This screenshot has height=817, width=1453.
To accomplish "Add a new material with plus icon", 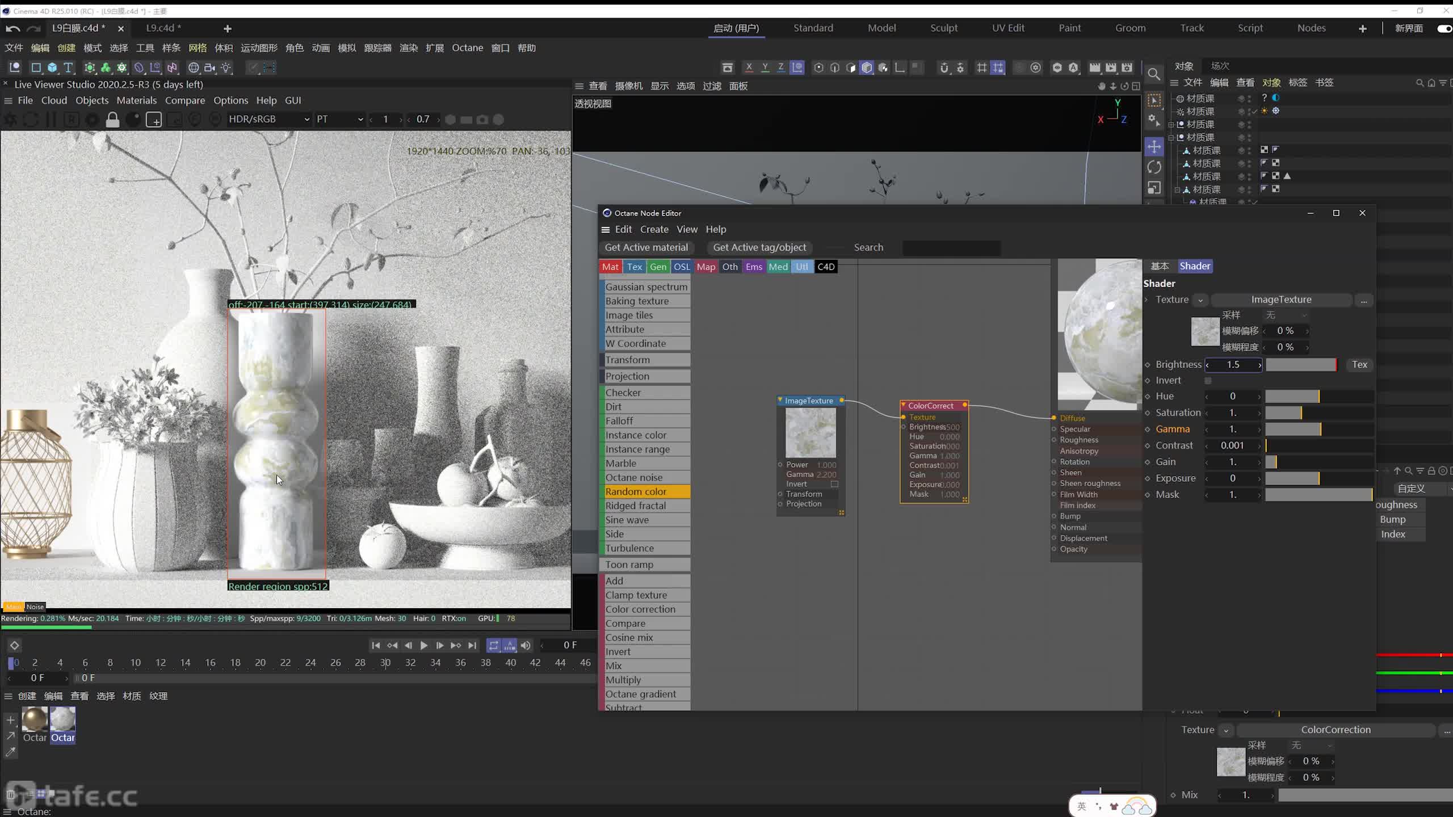I will pyautogui.click(x=10, y=720).
